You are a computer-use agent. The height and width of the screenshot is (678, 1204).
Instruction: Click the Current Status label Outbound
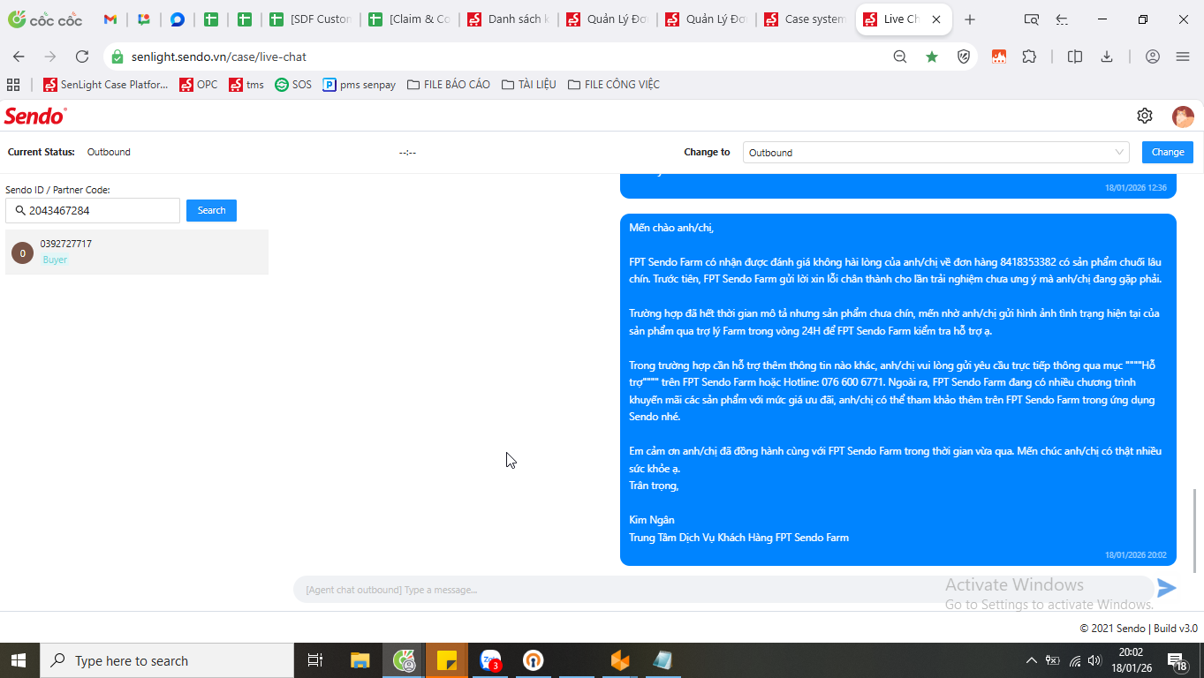click(109, 152)
